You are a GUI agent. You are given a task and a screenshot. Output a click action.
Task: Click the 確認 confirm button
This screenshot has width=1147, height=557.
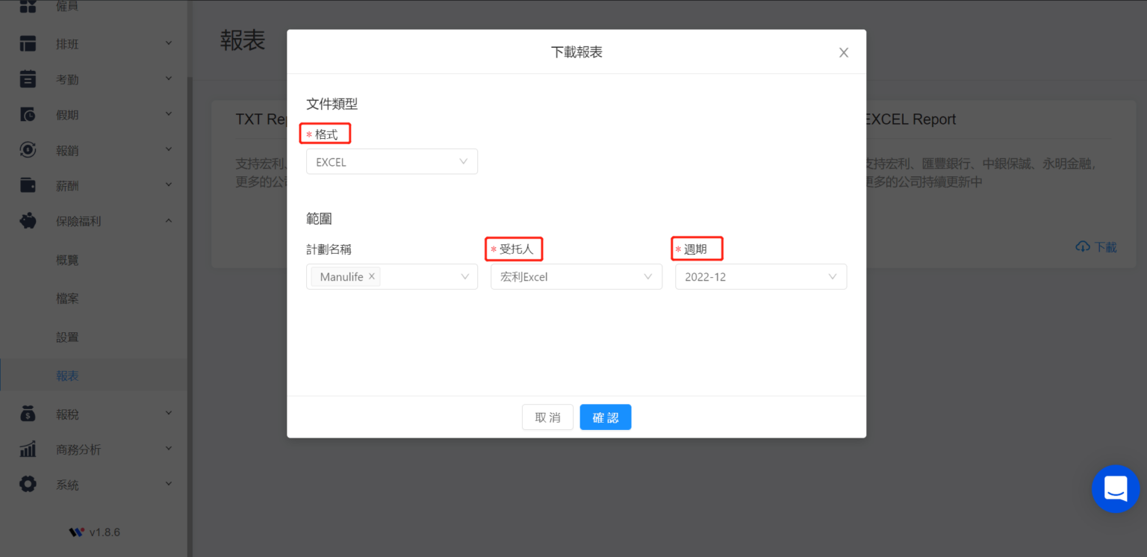(x=605, y=417)
